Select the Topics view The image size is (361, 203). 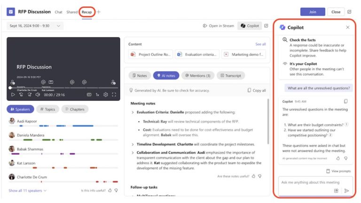pos(47,109)
